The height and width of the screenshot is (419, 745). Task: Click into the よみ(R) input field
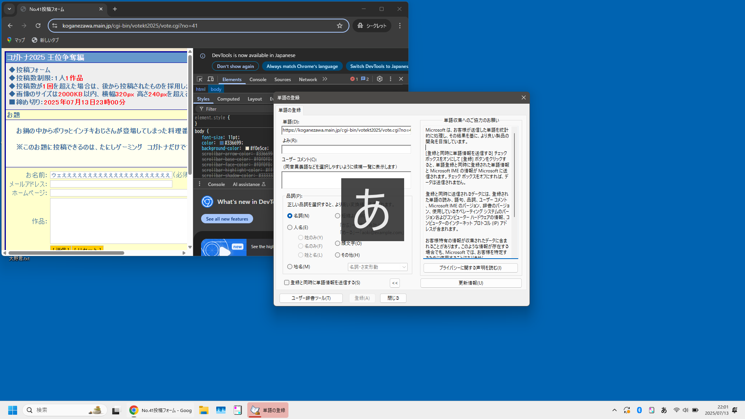coord(346,150)
